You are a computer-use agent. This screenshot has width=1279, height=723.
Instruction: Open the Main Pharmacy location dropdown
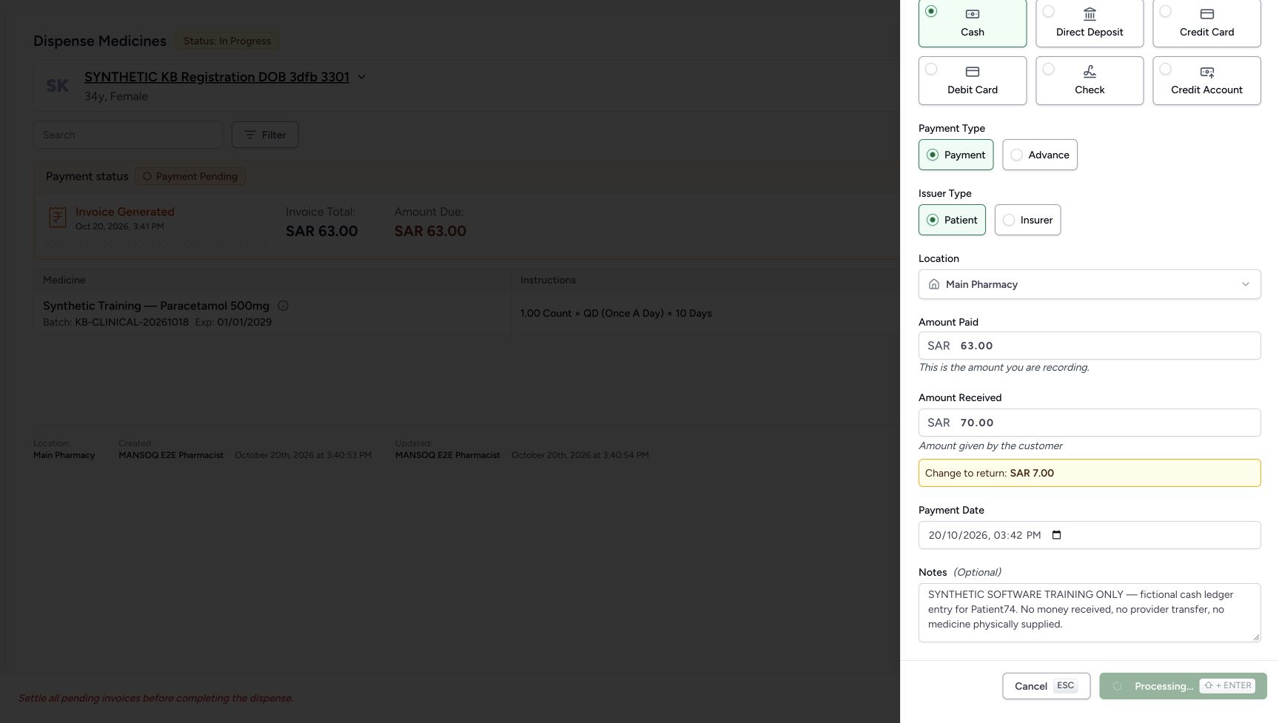pyautogui.click(x=1090, y=284)
